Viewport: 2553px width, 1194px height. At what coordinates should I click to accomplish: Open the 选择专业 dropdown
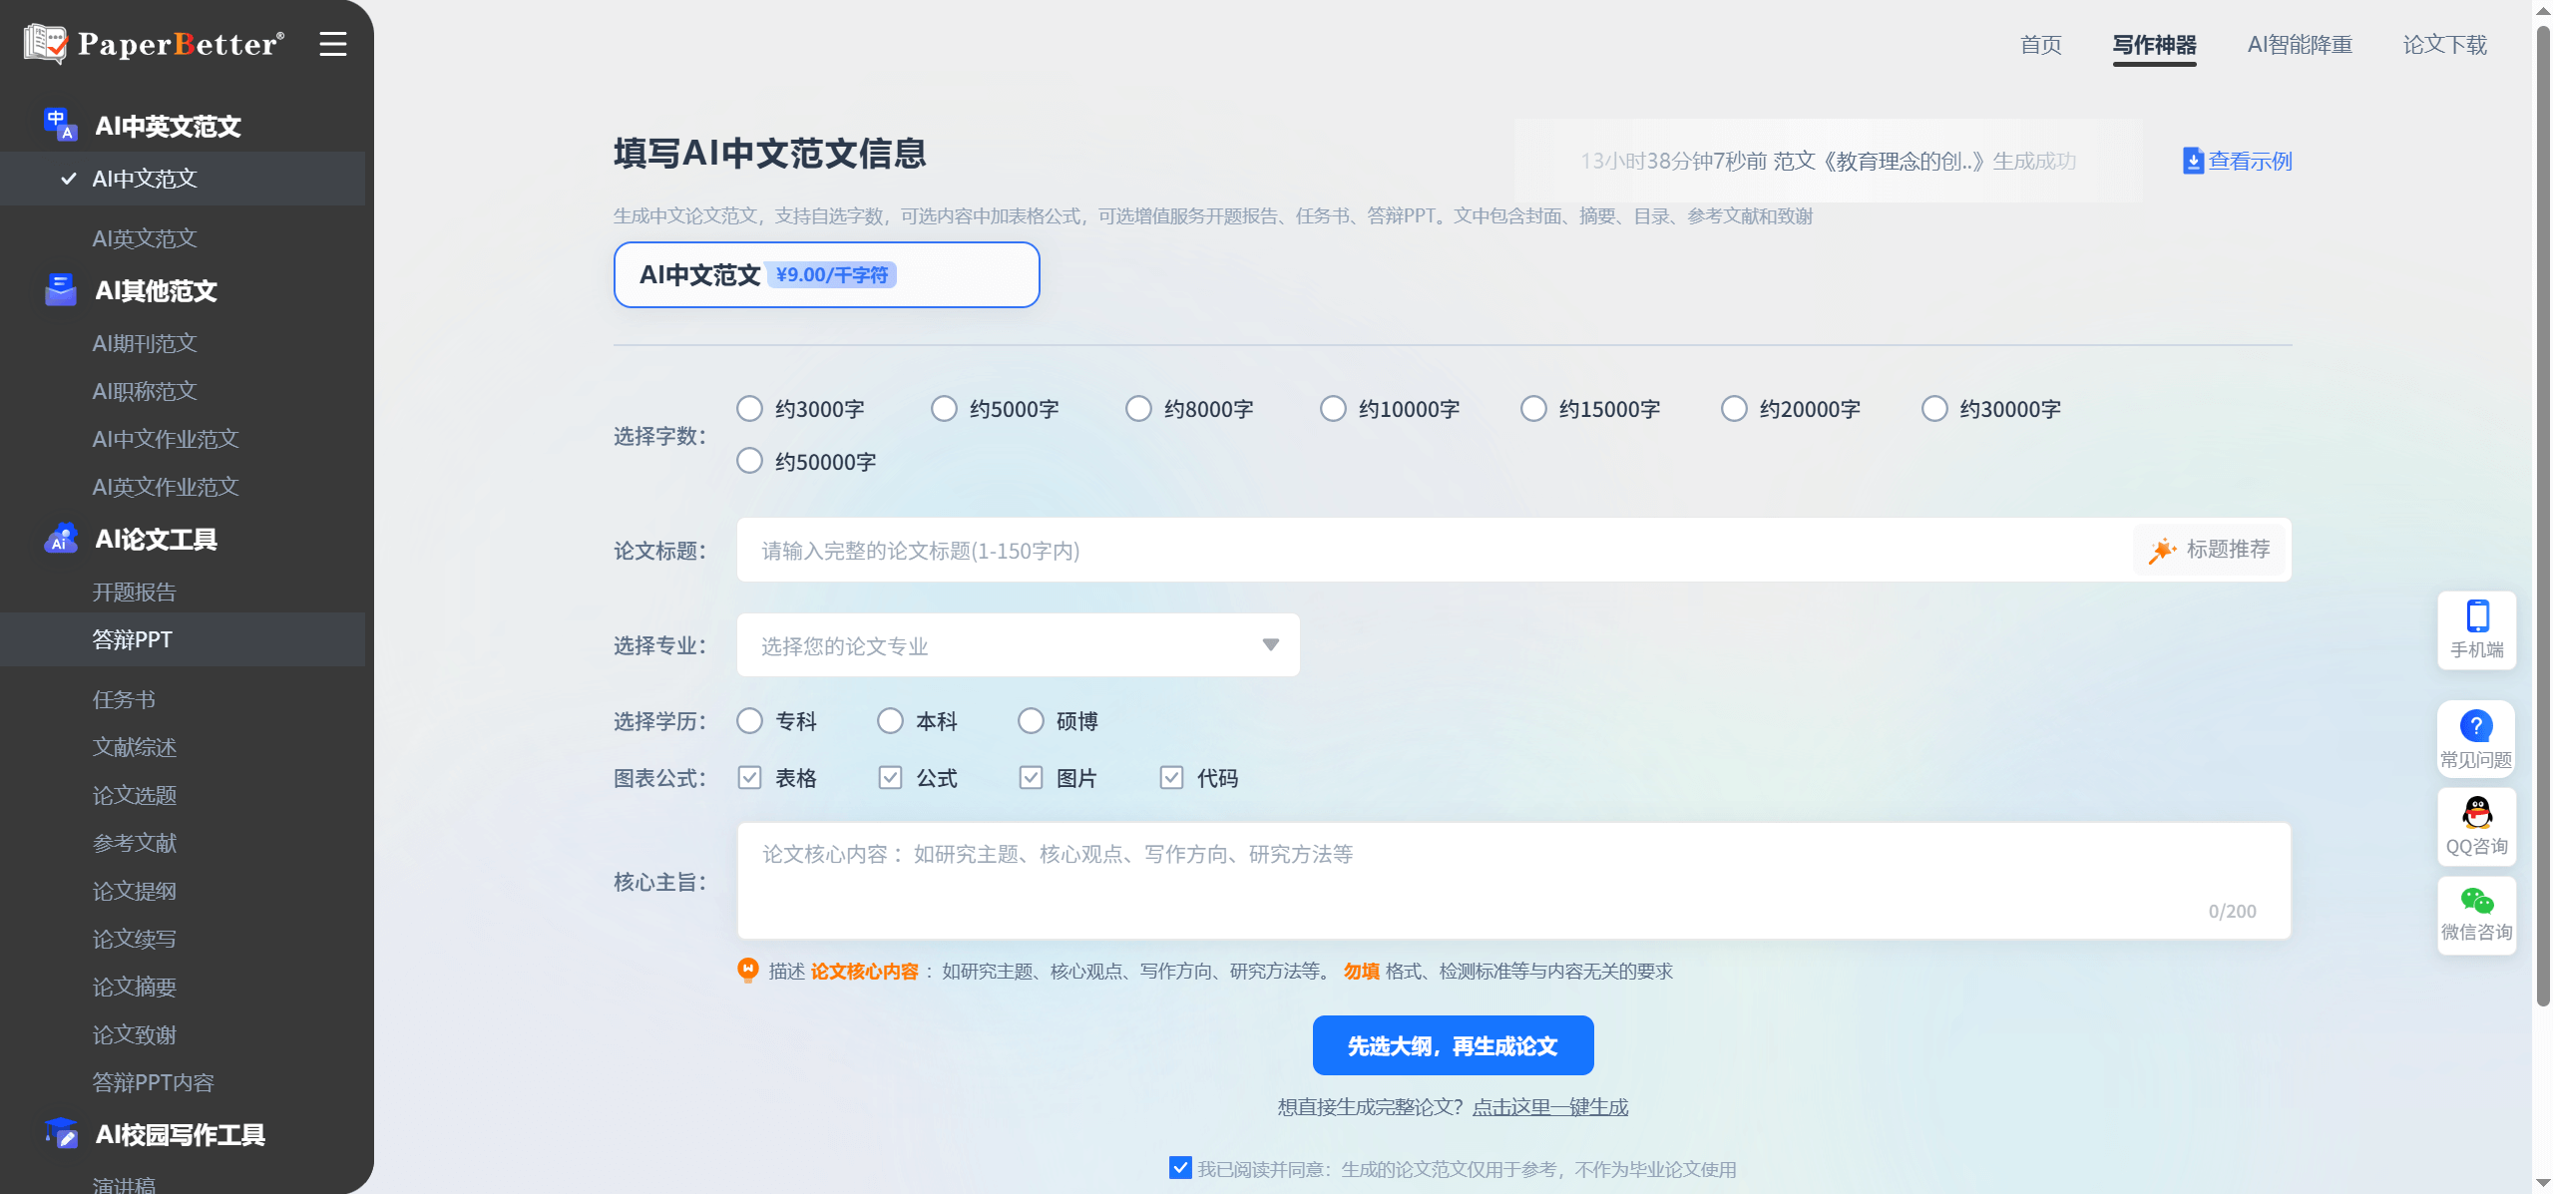click(1017, 644)
